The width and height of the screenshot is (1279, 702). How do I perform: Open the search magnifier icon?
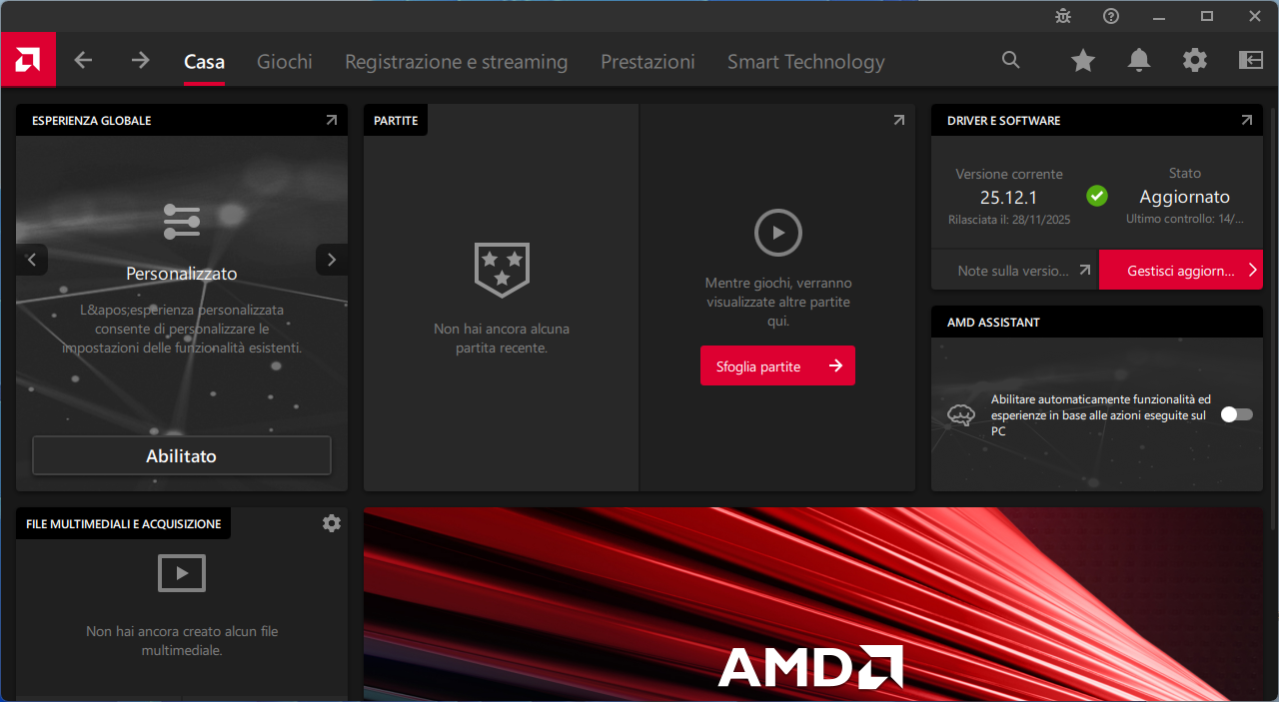click(1011, 61)
